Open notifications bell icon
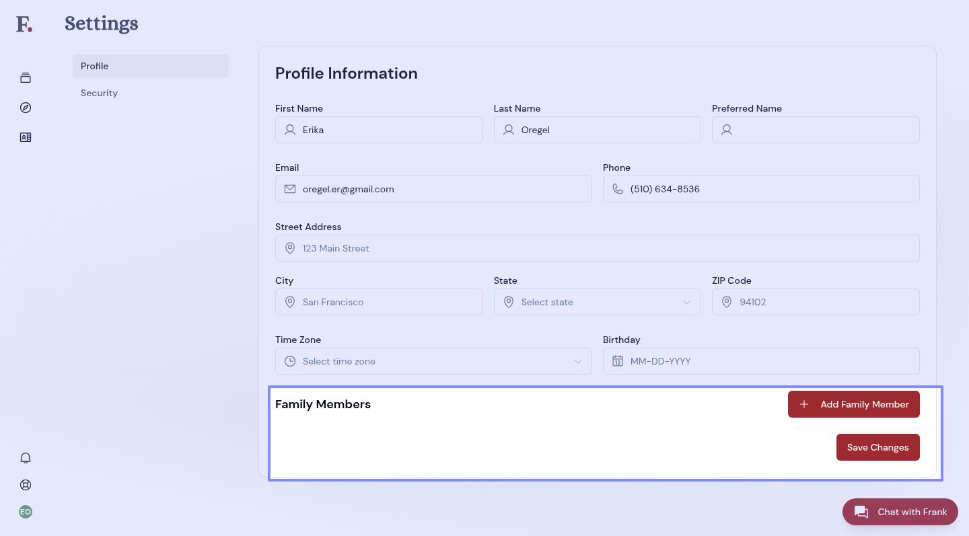The width and height of the screenshot is (969, 536). (x=26, y=458)
